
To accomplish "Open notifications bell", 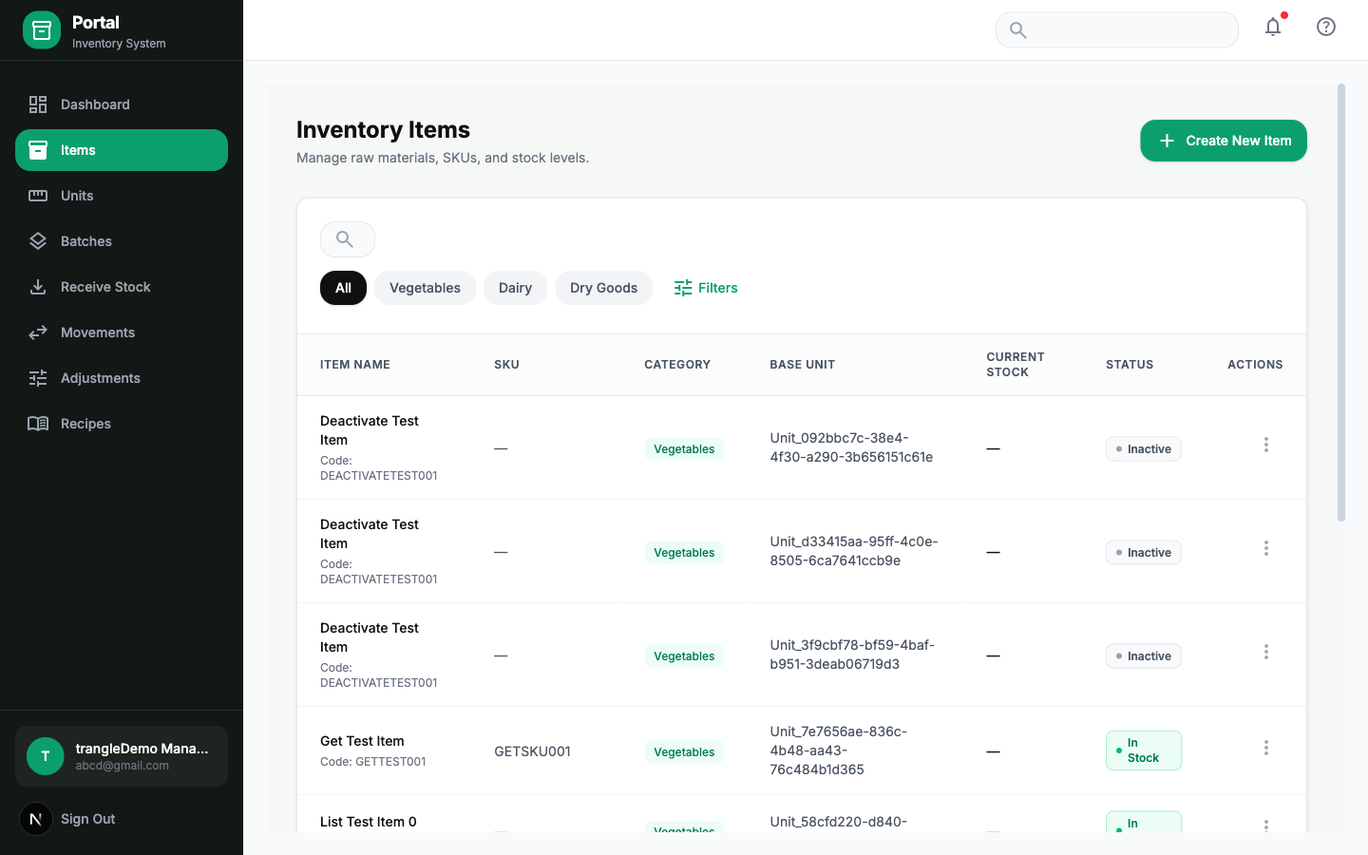I will [1273, 27].
